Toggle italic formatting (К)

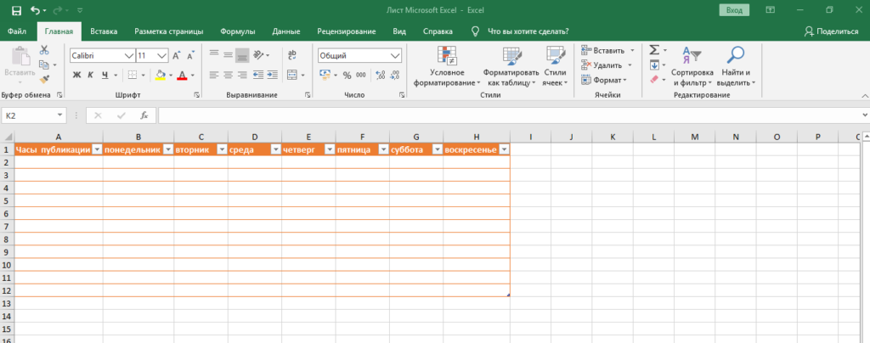coord(90,76)
